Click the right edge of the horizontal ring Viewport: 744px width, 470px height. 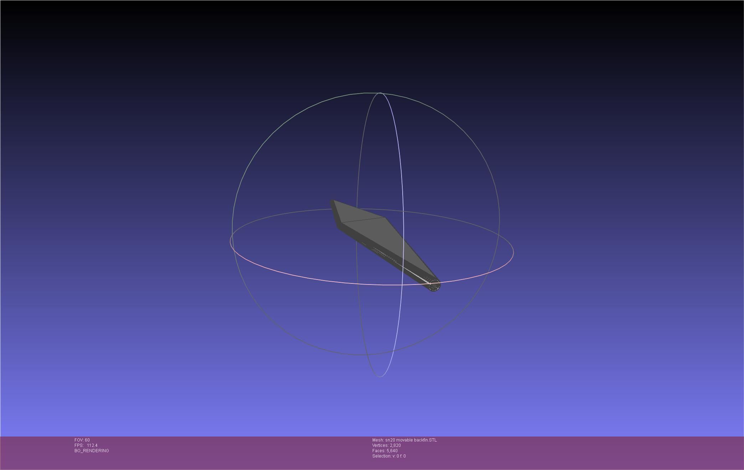[x=513, y=252]
